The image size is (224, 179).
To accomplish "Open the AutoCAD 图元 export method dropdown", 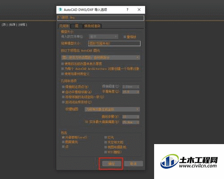I will pyautogui.click(x=101, y=58).
